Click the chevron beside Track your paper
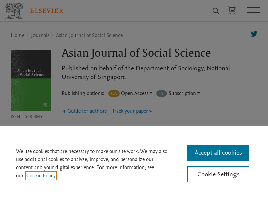Viewport: 268px width, 201px height. 151,111
